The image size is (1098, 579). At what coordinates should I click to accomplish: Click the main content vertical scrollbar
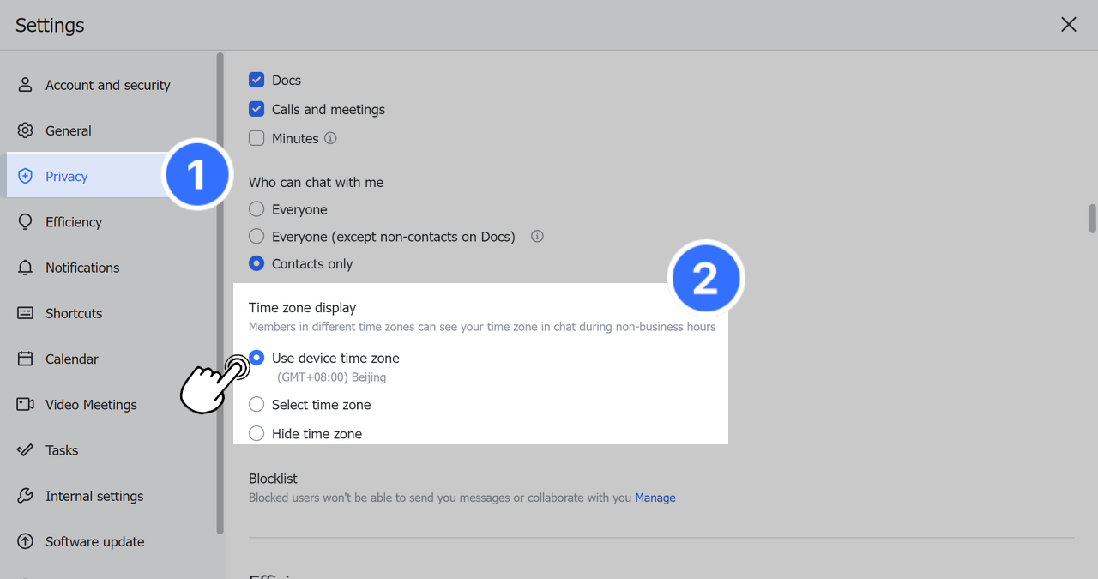tap(1092, 219)
